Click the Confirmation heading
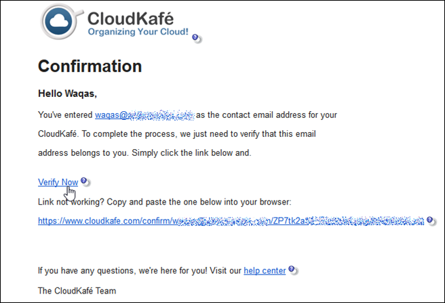 90,66
